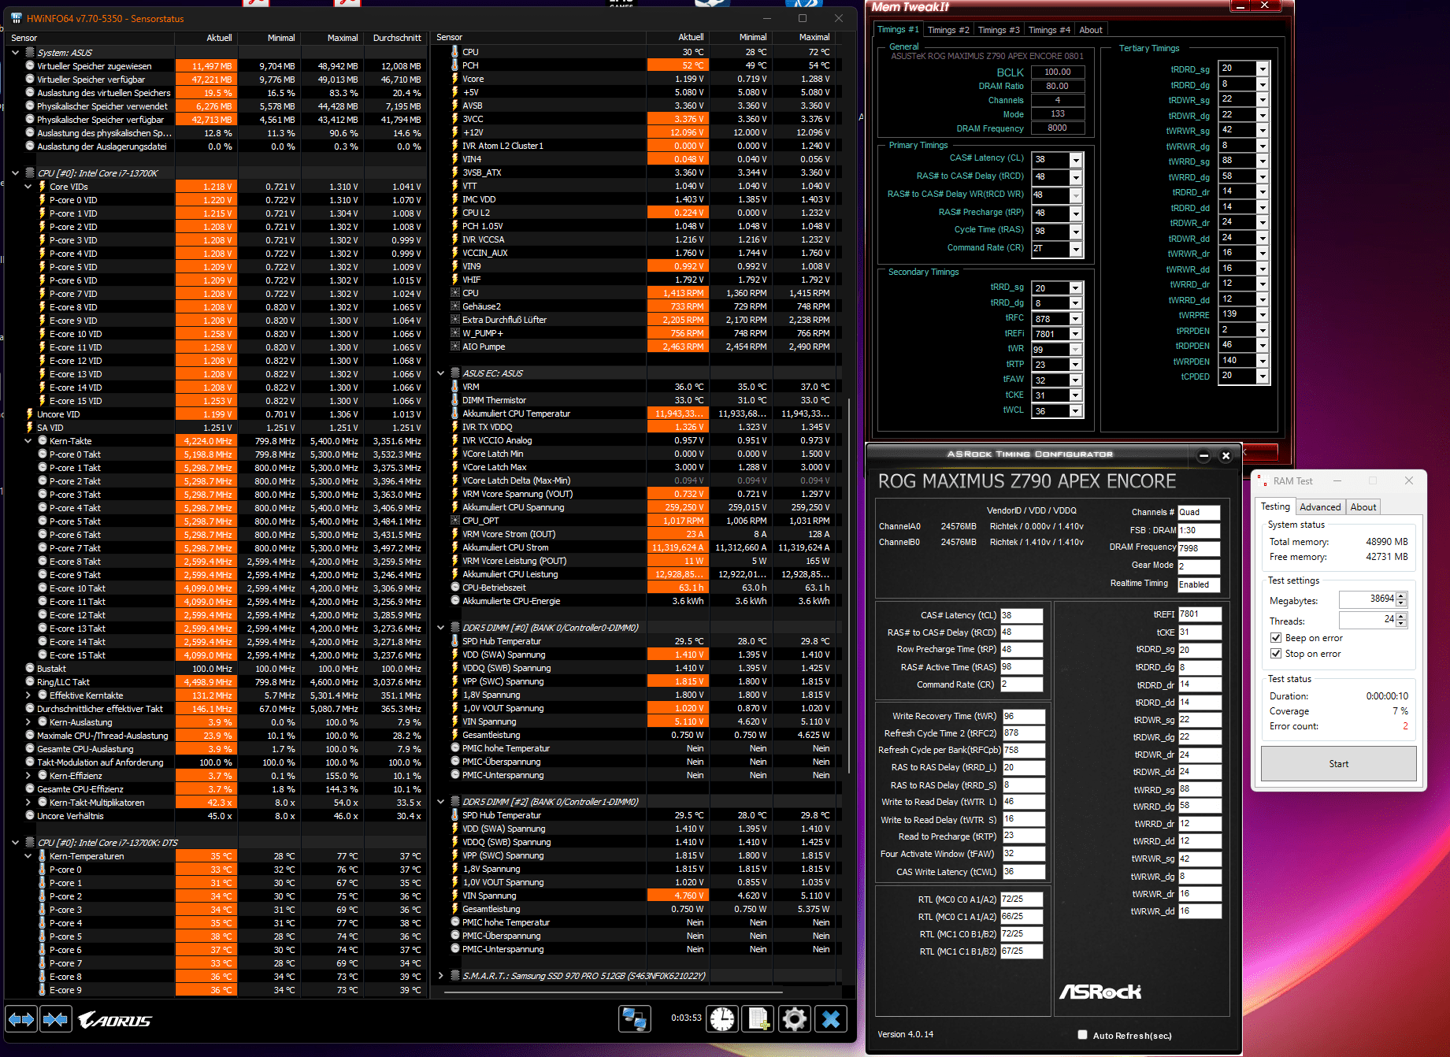
Task: Click the thermometer icon beside DIMM Thermistor
Action: point(454,400)
